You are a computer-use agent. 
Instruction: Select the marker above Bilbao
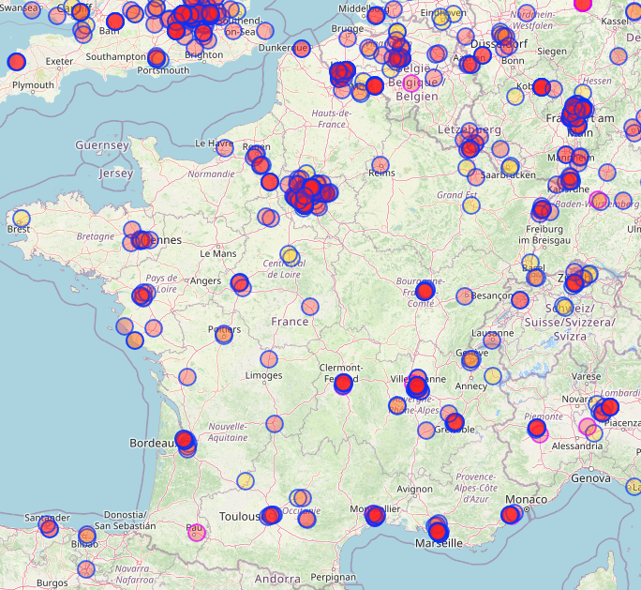[87, 535]
